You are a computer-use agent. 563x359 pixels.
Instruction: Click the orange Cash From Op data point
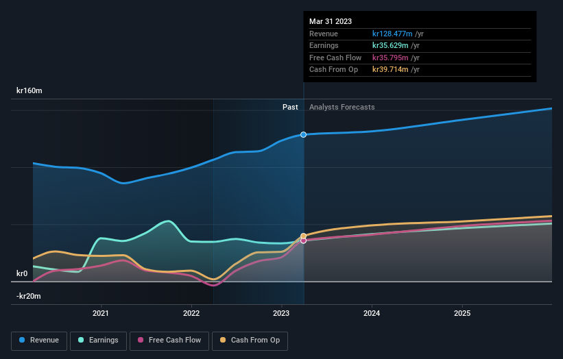point(303,236)
